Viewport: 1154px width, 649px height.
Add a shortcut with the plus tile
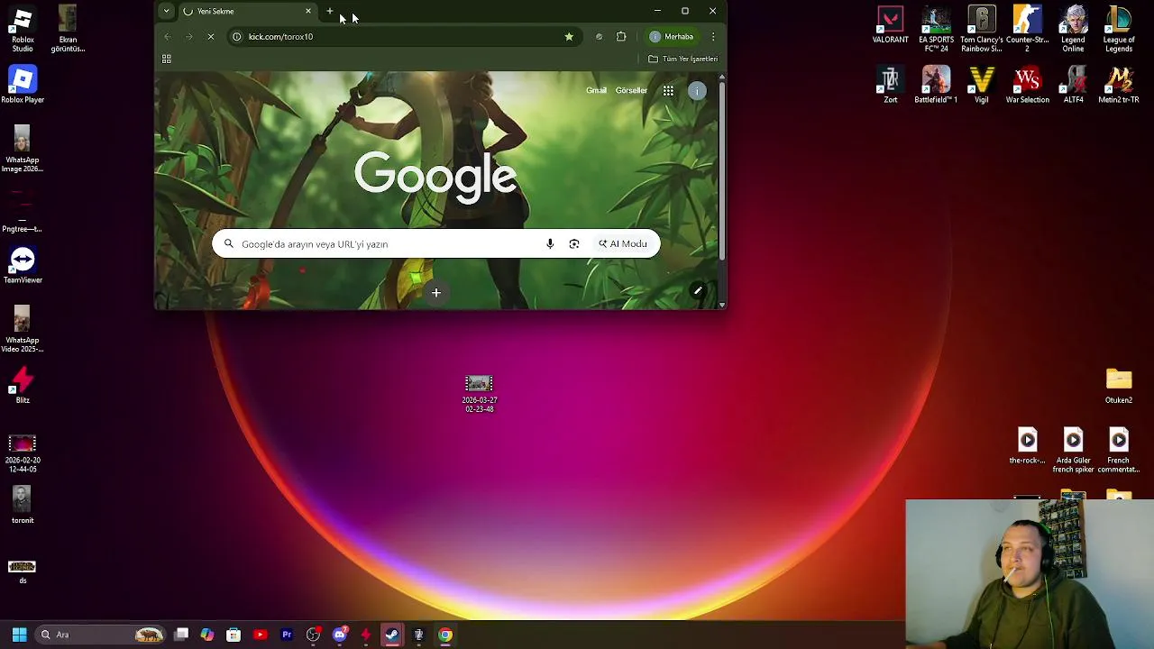435,292
